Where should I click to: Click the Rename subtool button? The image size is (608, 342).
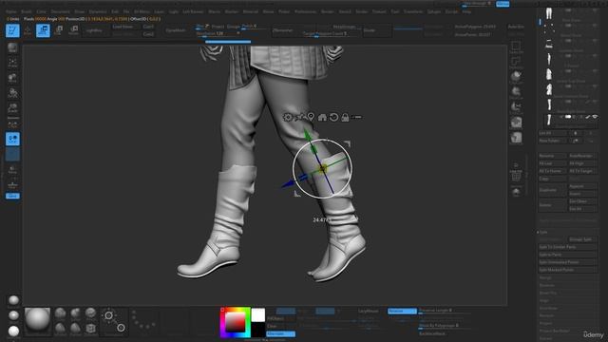[x=552, y=156]
